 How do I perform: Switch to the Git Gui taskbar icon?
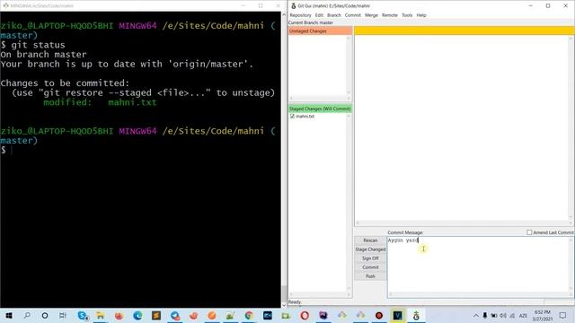(x=416, y=315)
